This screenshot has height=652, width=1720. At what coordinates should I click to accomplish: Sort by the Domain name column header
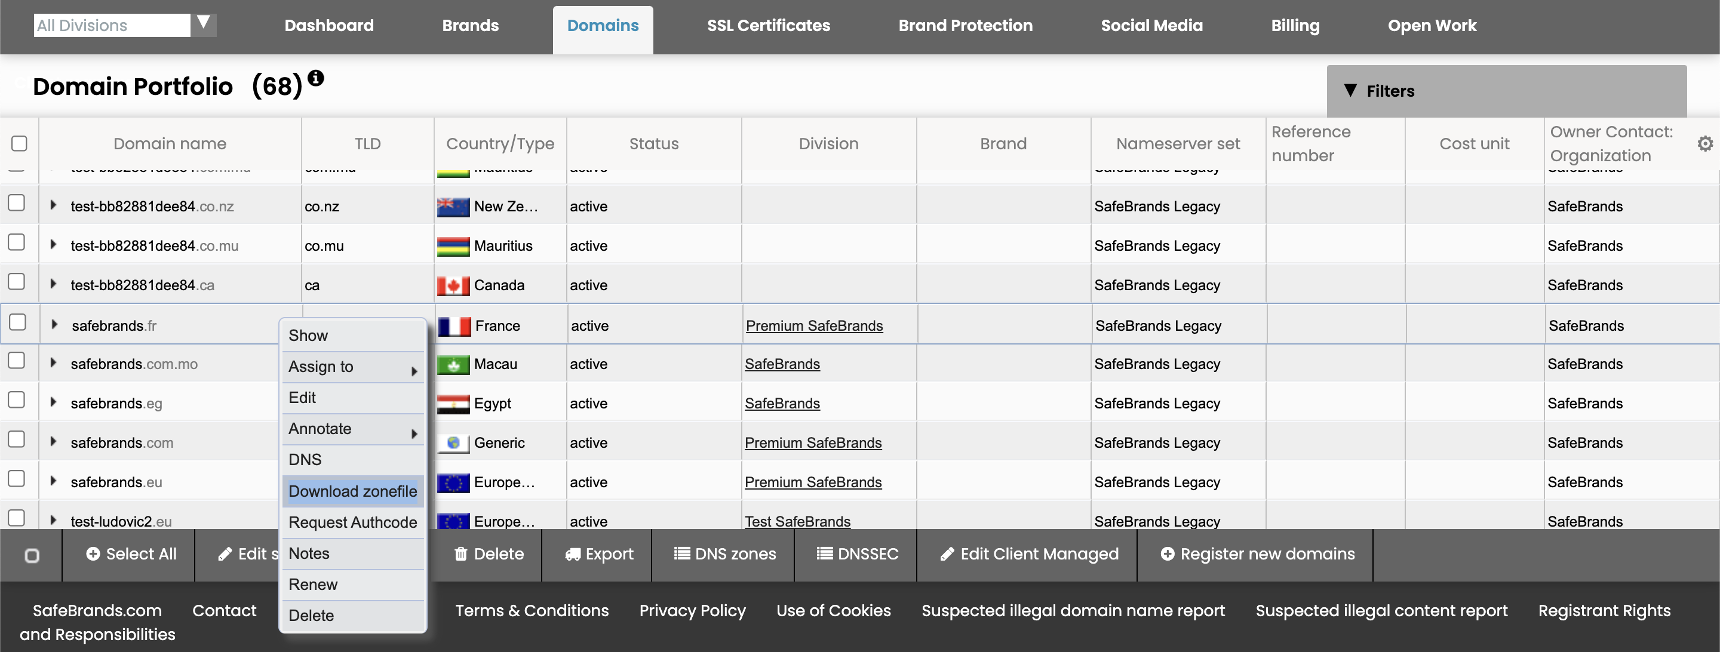(170, 143)
